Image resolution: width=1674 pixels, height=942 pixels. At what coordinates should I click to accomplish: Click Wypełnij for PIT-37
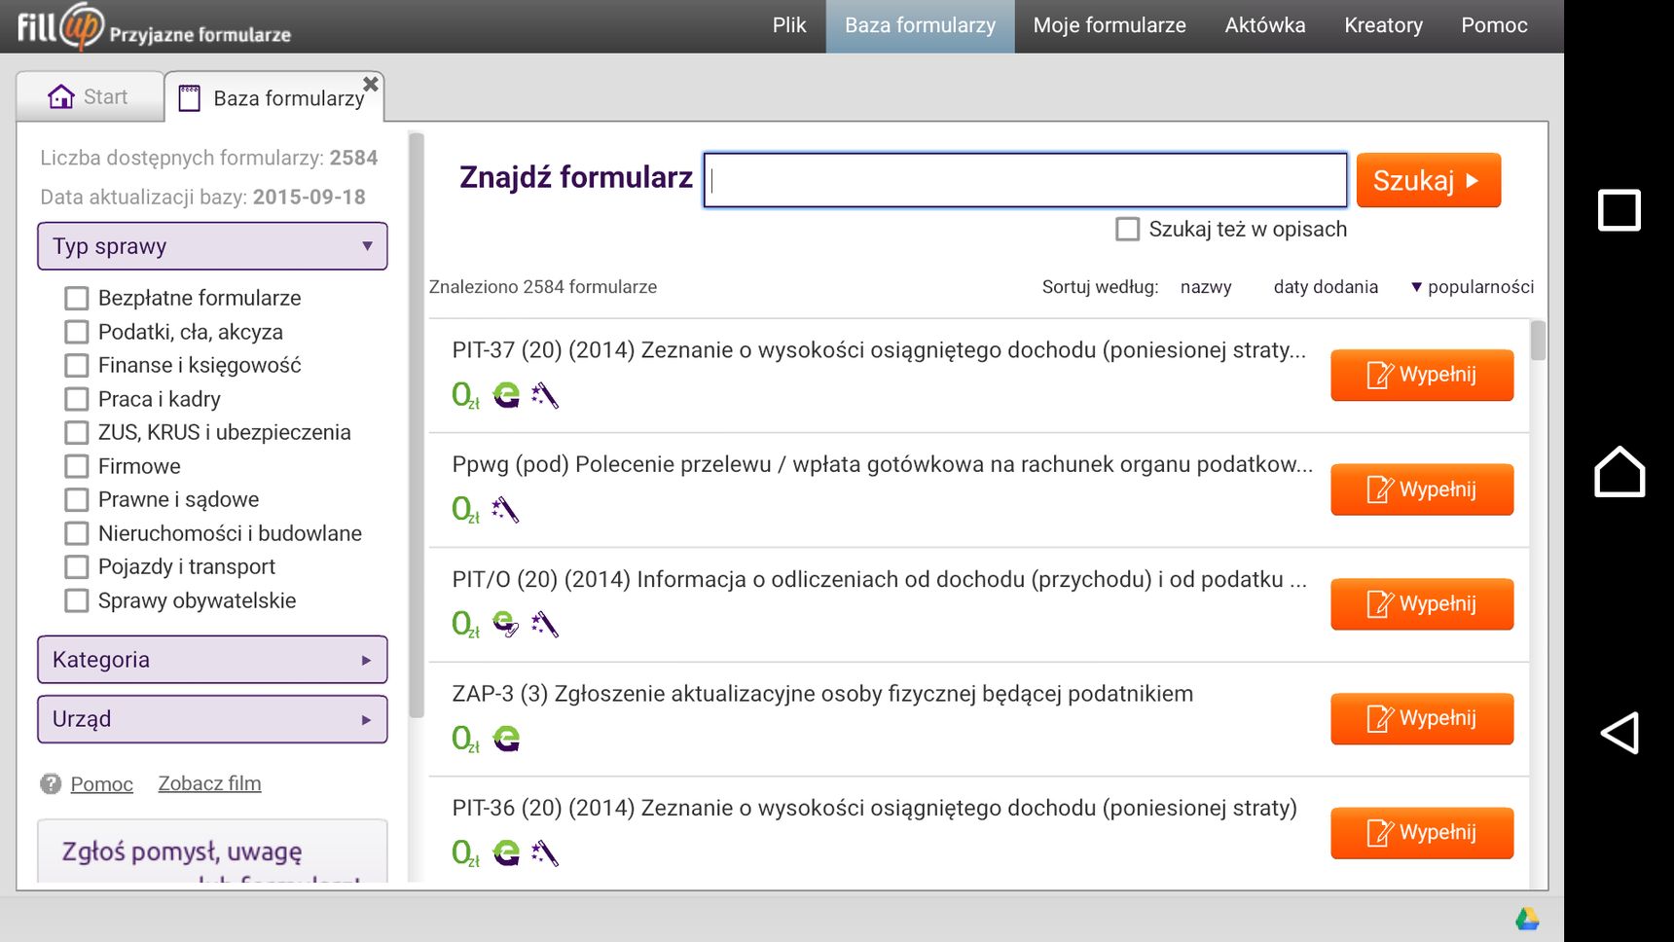(1422, 375)
